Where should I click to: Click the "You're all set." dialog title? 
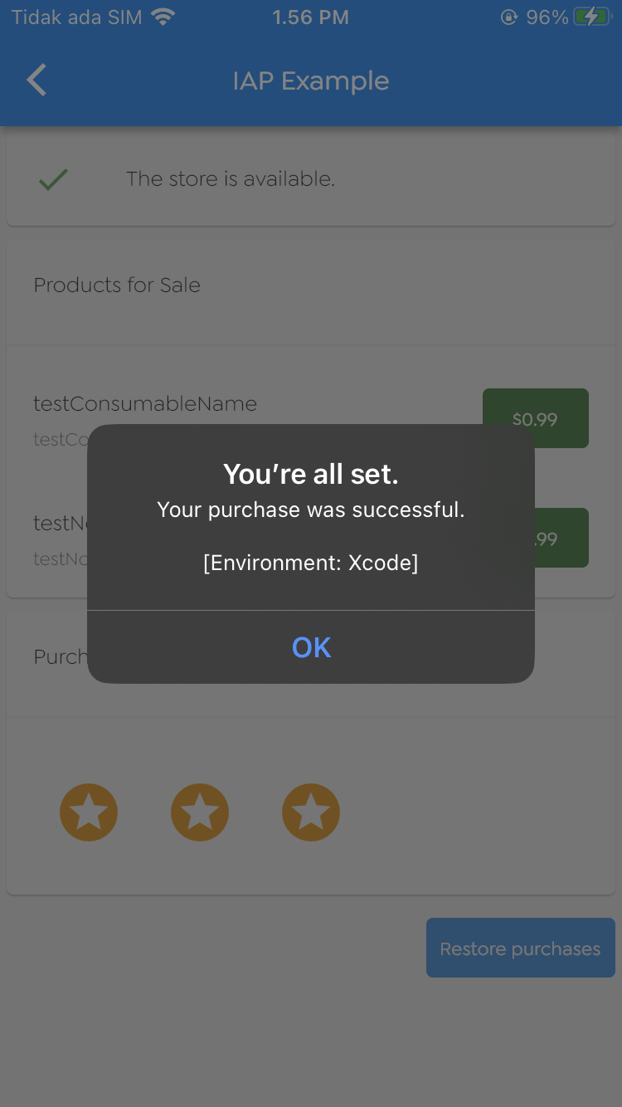311,474
